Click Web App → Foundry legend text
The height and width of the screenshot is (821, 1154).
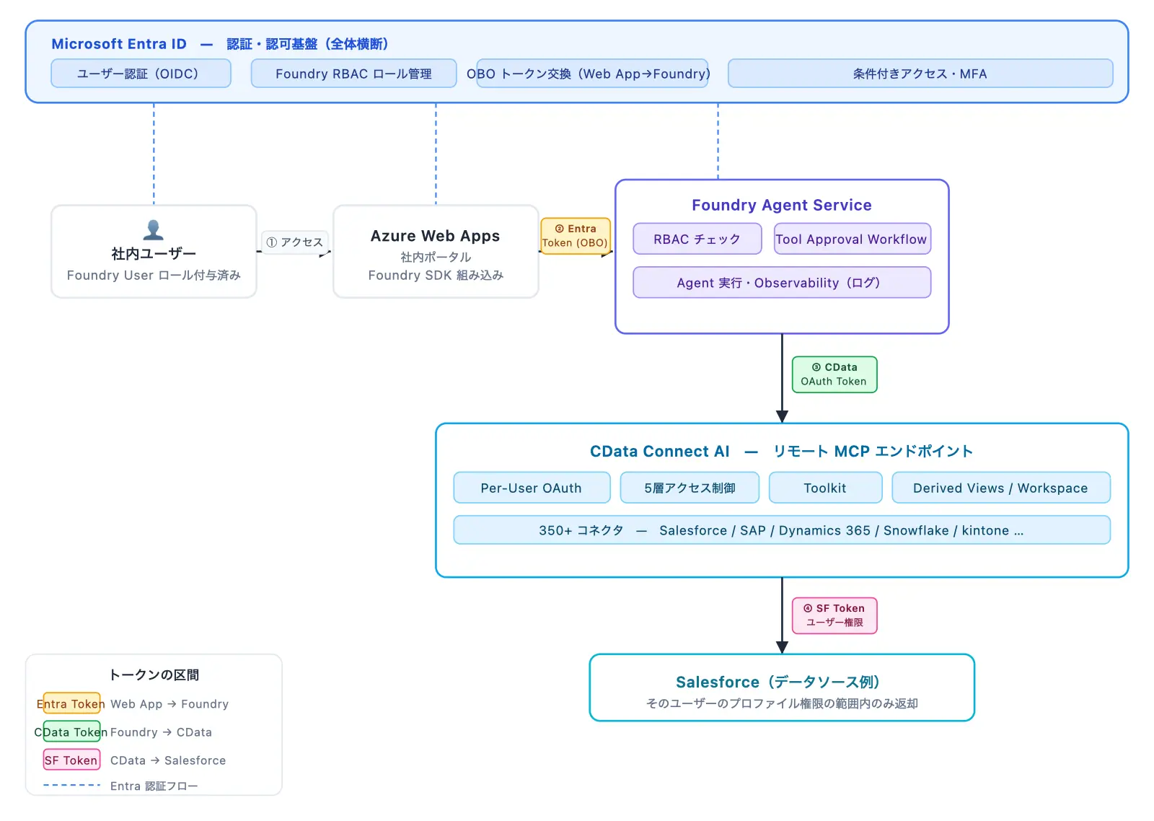[169, 704]
